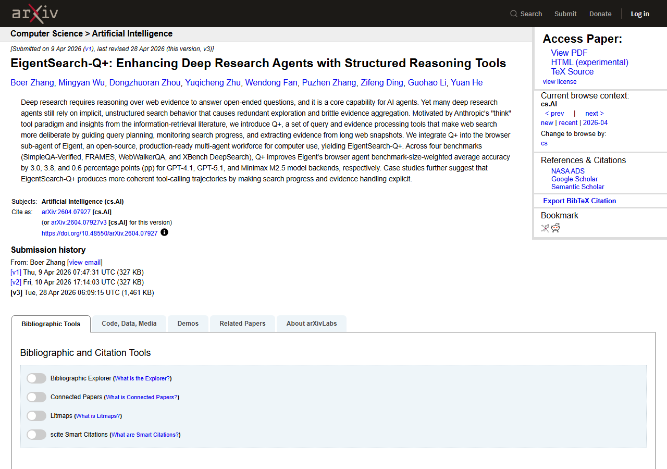Screen dimensions: 667x469
Task: Open author Guohao Li's page
Action: [427, 83]
